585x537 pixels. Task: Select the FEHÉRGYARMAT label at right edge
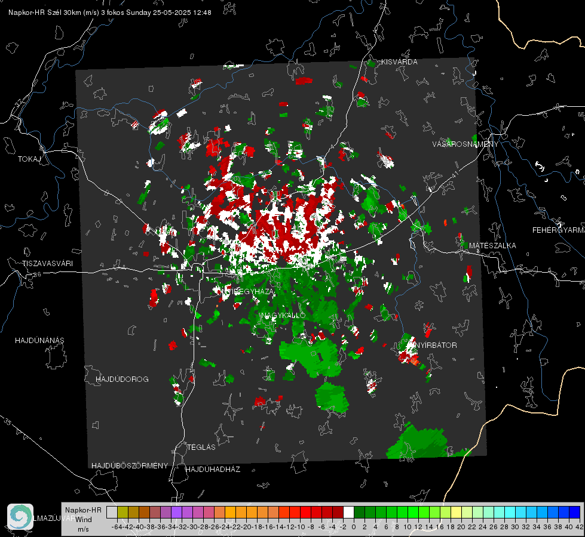point(558,230)
